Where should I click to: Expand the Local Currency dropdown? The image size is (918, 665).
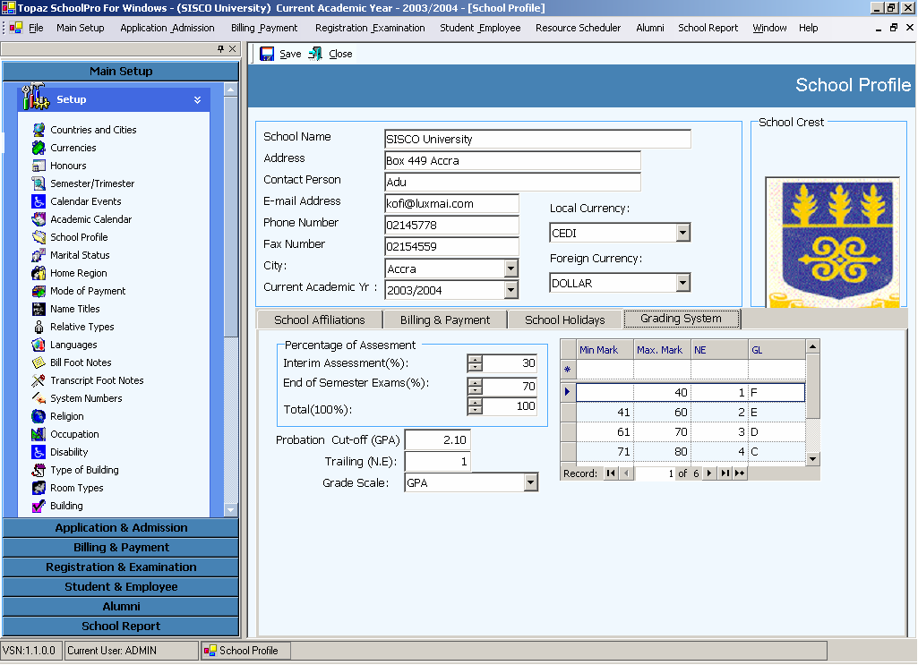click(x=682, y=233)
